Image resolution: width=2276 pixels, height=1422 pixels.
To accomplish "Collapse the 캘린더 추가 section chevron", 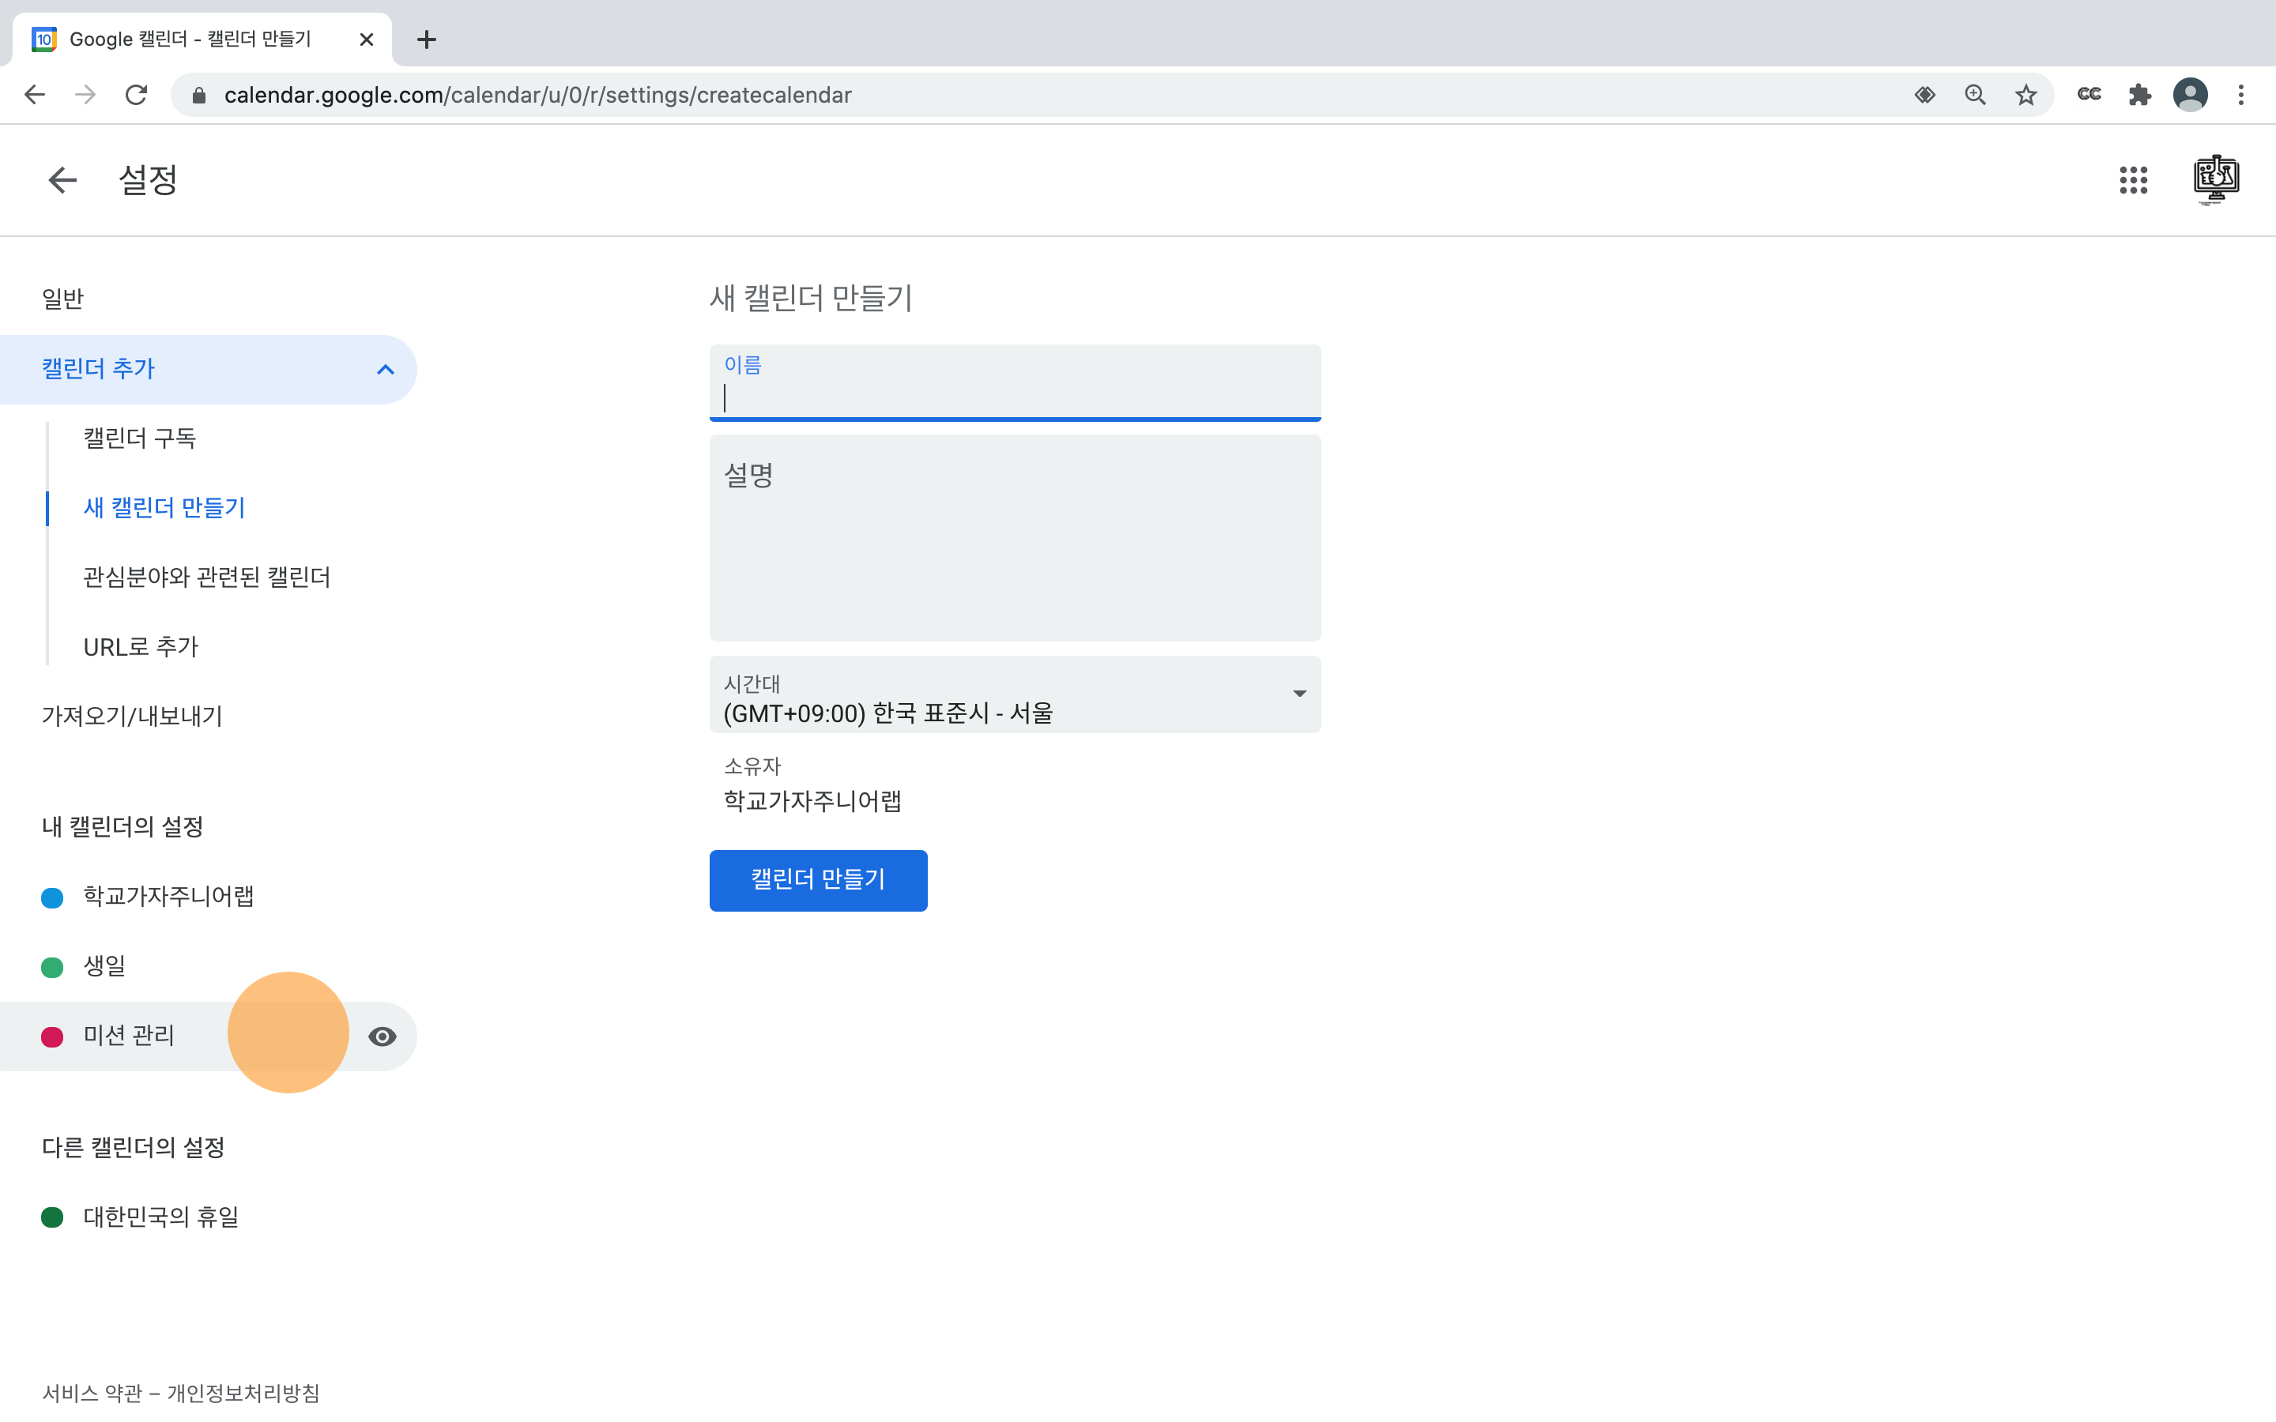I will [x=385, y=370].
